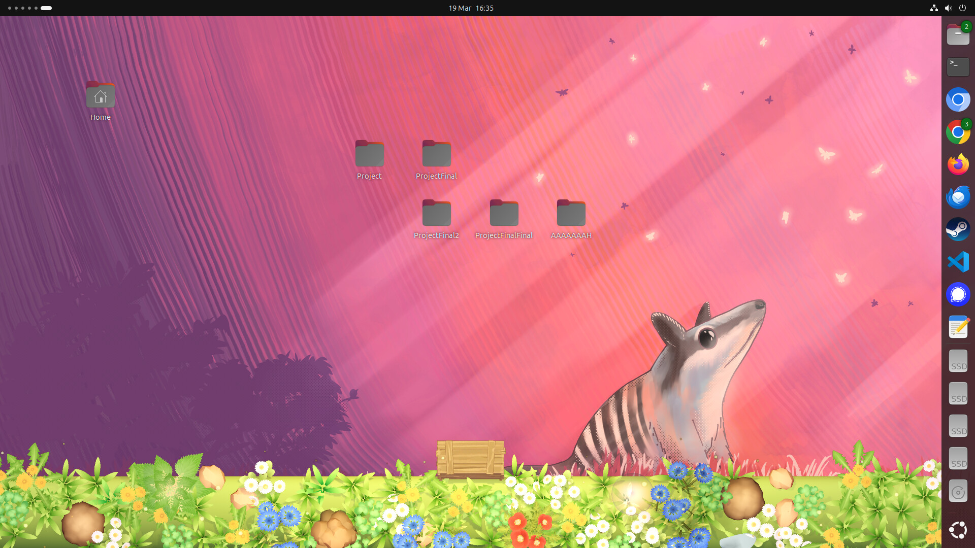Viewport: 975px width, 548px height.
Task: Launch the Terminal from the dock
Action: pyautogui.click(x=958, y=67)
